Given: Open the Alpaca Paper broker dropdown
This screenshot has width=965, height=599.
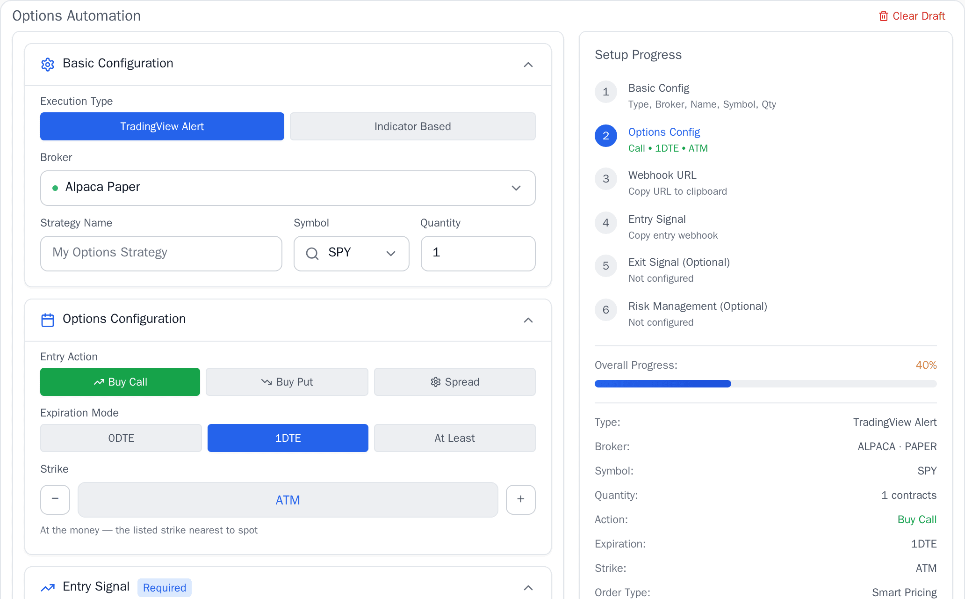Looking at the screenshot, I should tap(288, 188).
